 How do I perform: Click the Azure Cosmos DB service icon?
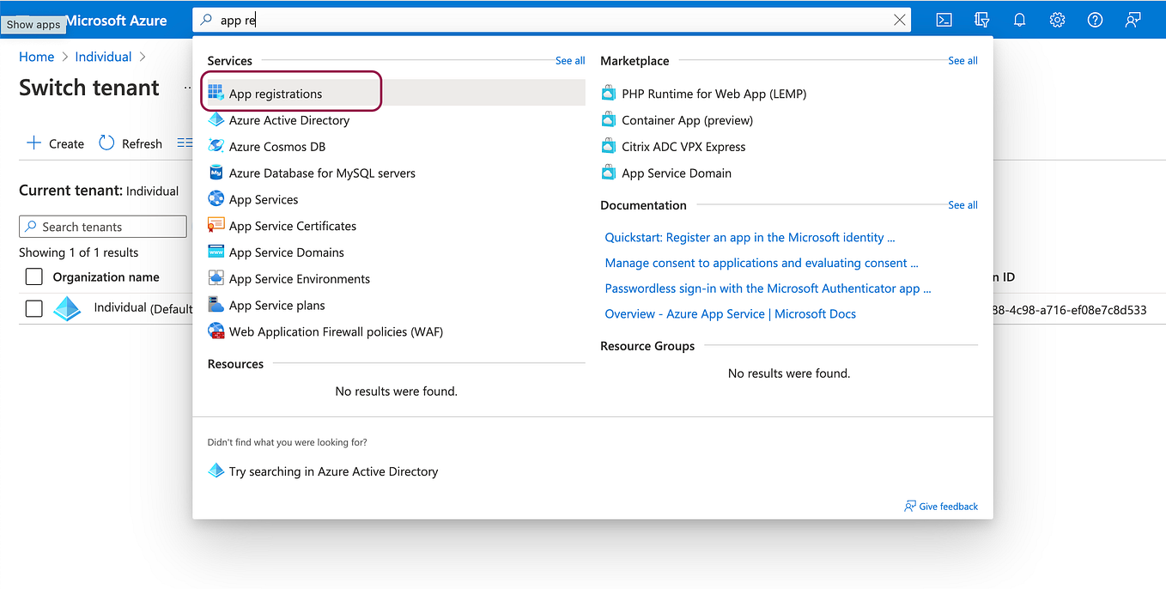(216, 146)
